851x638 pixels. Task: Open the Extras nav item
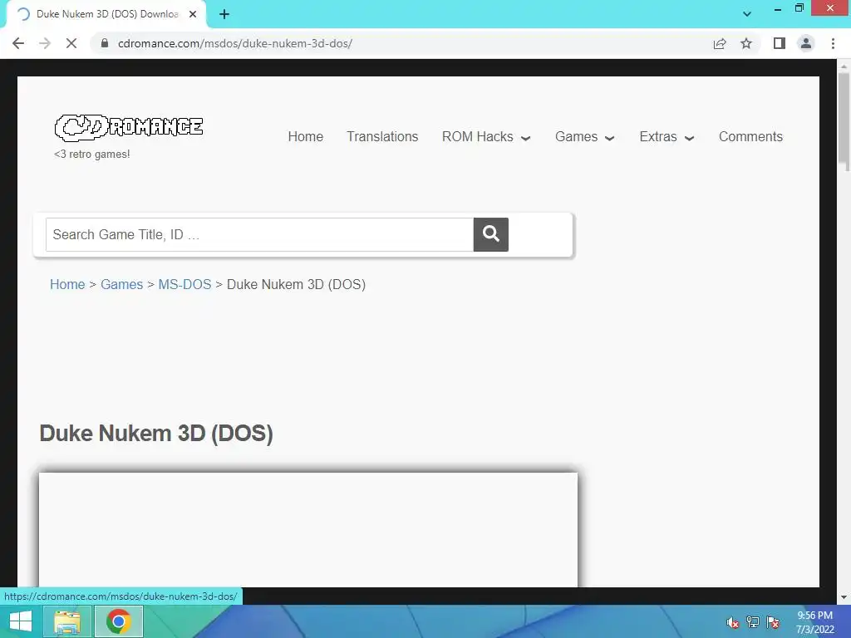658,137
